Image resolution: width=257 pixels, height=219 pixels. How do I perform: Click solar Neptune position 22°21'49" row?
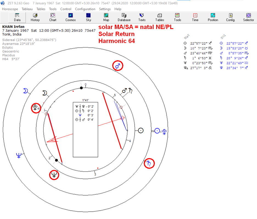click(x=234, y=63)
